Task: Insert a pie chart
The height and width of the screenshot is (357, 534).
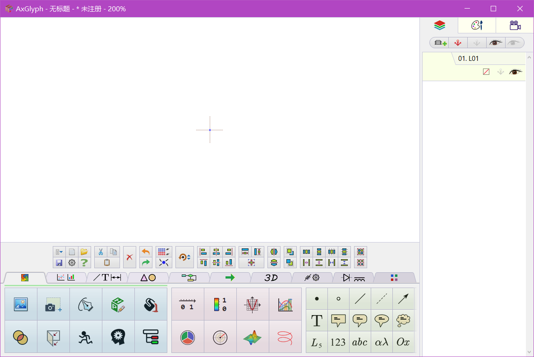Action: click(x=188, y=337)
